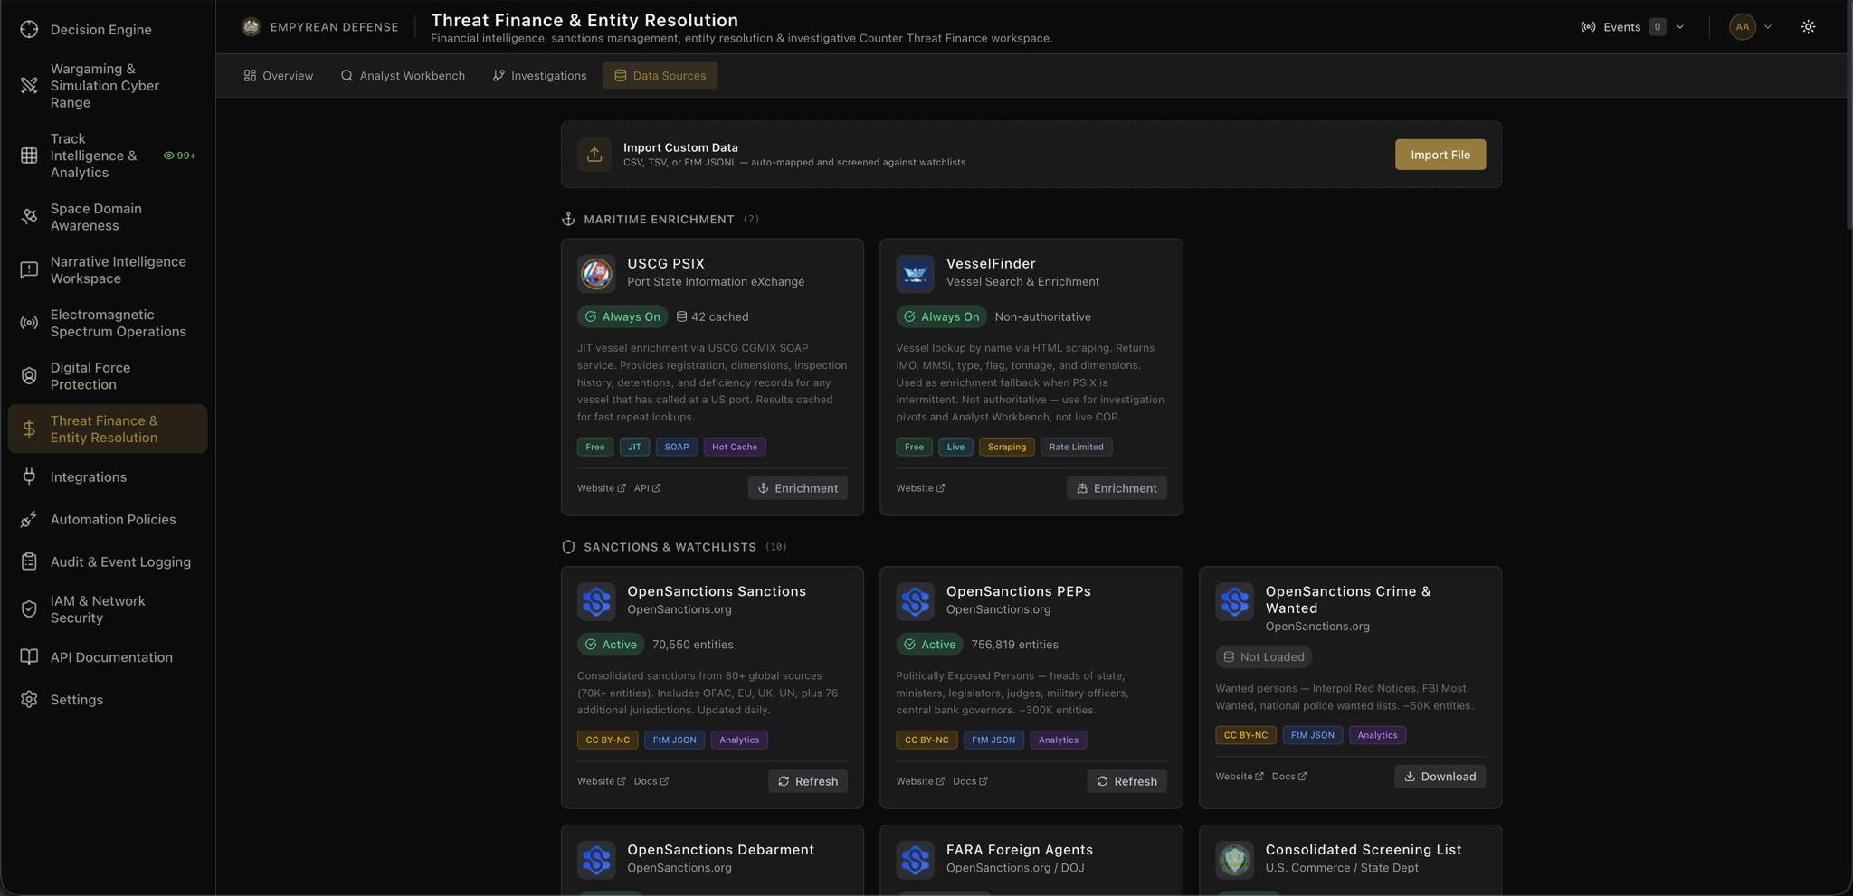This screenshot has height=896, width=1853.
Task: Click the Hot Cache tag on USCG PSIX
Action: click(735, 447)
